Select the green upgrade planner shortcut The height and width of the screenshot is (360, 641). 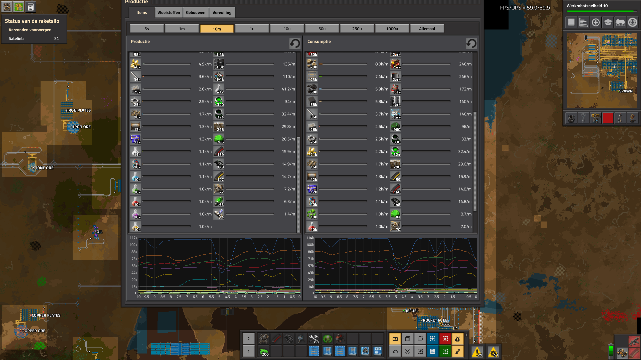[x=445, y=351]
